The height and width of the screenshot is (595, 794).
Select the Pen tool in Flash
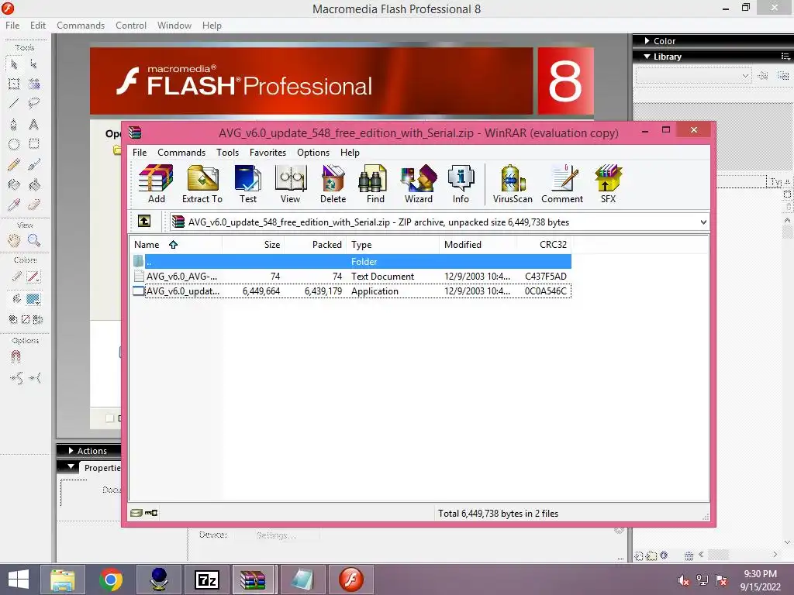pos(14,124)
